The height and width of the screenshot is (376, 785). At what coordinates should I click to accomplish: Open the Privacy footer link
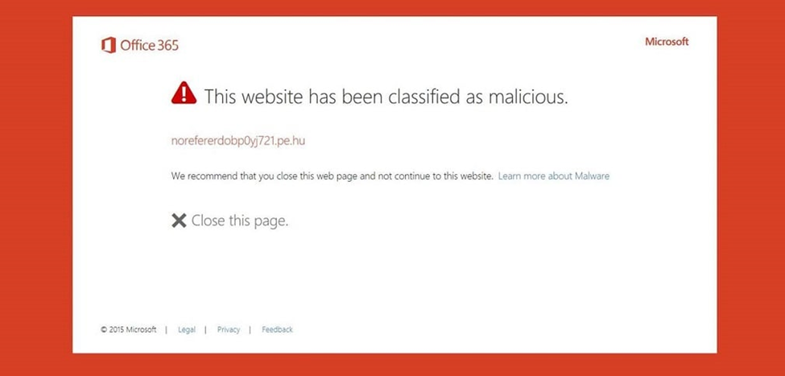[229, 329]
